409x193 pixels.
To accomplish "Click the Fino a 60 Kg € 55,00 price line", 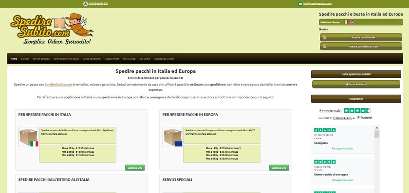I will click(222, 158).
